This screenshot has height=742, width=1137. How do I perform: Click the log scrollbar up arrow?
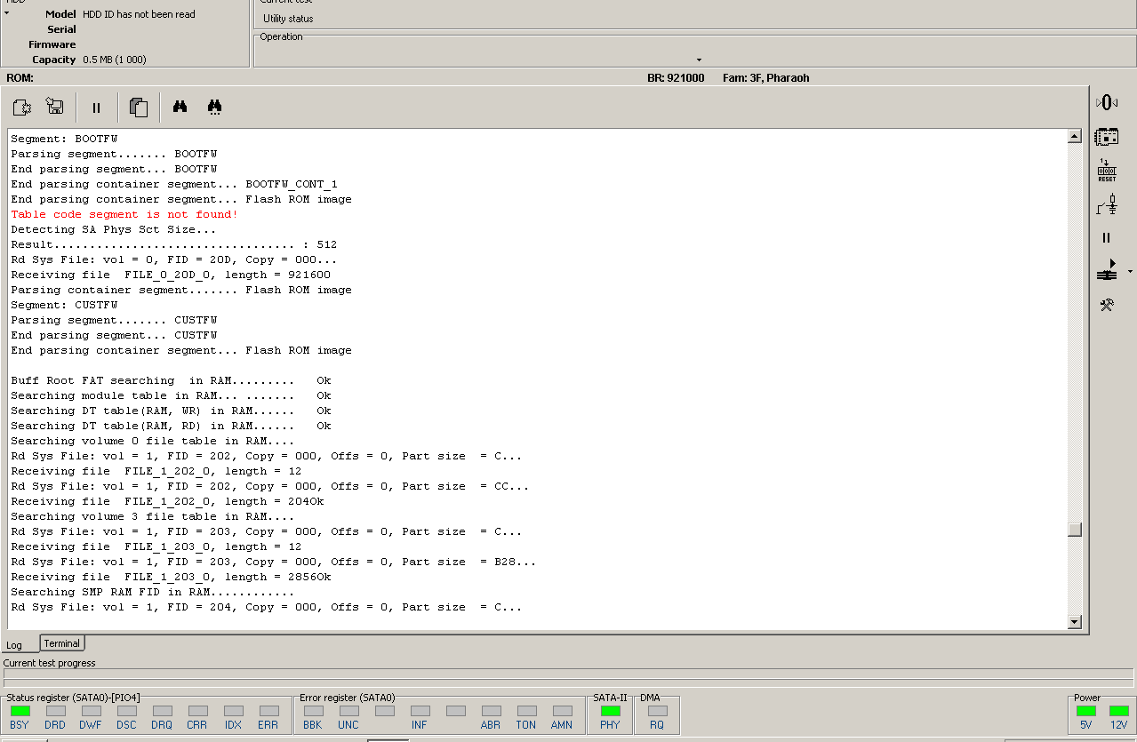pyautogui.click(x=1075, y=137)
